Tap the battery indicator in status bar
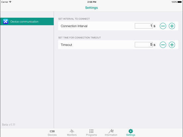The height and width of the screenshot is (137, 183). point(180,2)
